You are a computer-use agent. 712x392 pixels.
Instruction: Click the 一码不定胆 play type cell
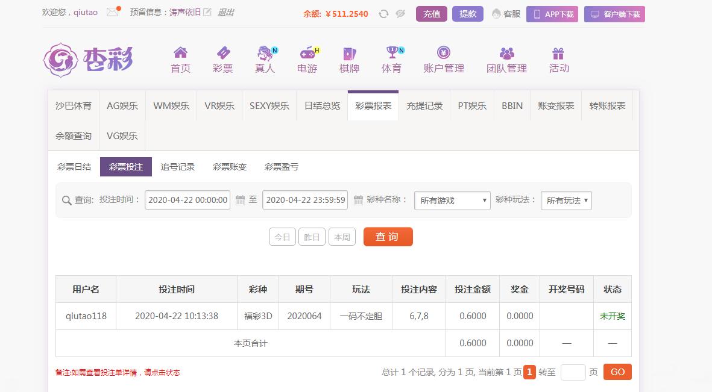tap(361, 316)
